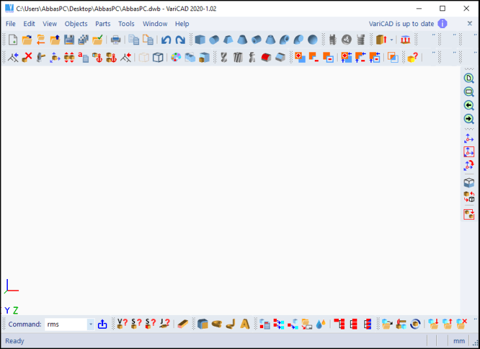480x349 pixels.
Task: Click the shaded cube view icon in sidebar
Action: pyautogui.click(x=469, y=183)
